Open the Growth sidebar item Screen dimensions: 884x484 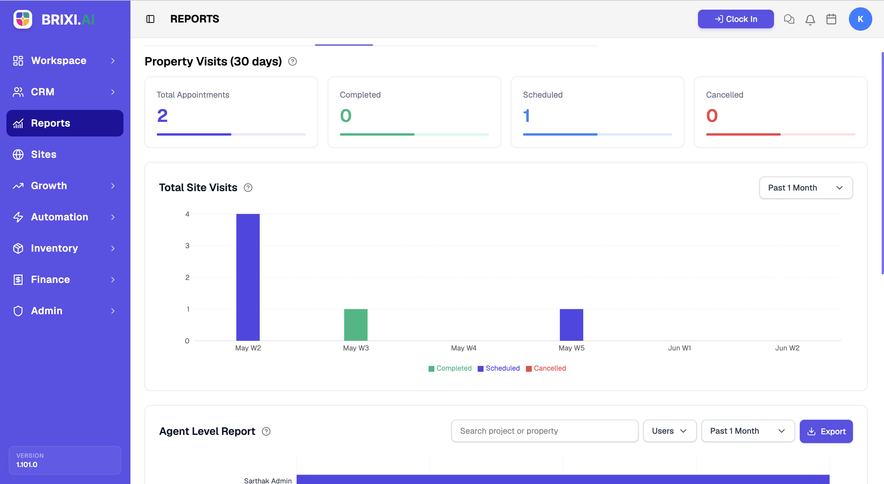pos(65,186)
